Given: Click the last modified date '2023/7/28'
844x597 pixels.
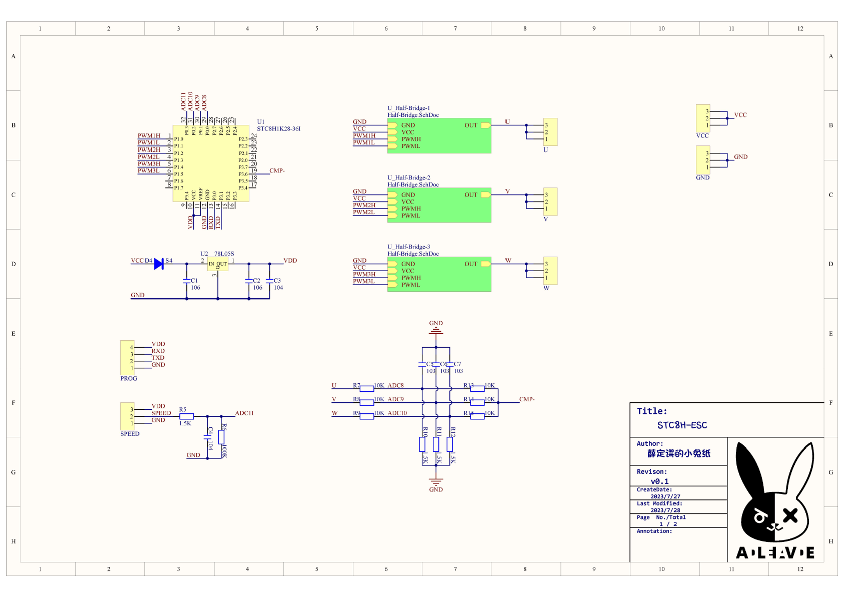Looking at the screenshot, I should (665, 510).
